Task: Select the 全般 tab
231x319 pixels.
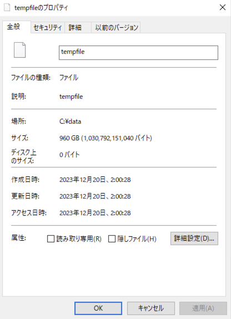Action: pyautogui.click(x=14, y=27)
